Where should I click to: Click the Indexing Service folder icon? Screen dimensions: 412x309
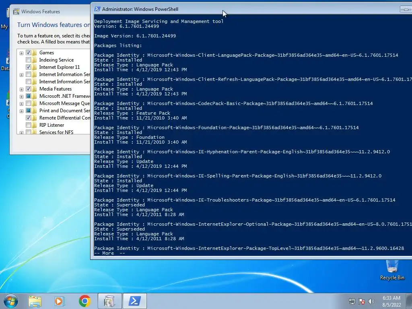click(x=34, y=60)
